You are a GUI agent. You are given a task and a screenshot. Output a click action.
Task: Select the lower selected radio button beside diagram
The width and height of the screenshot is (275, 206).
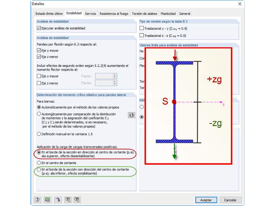point(142,117)
